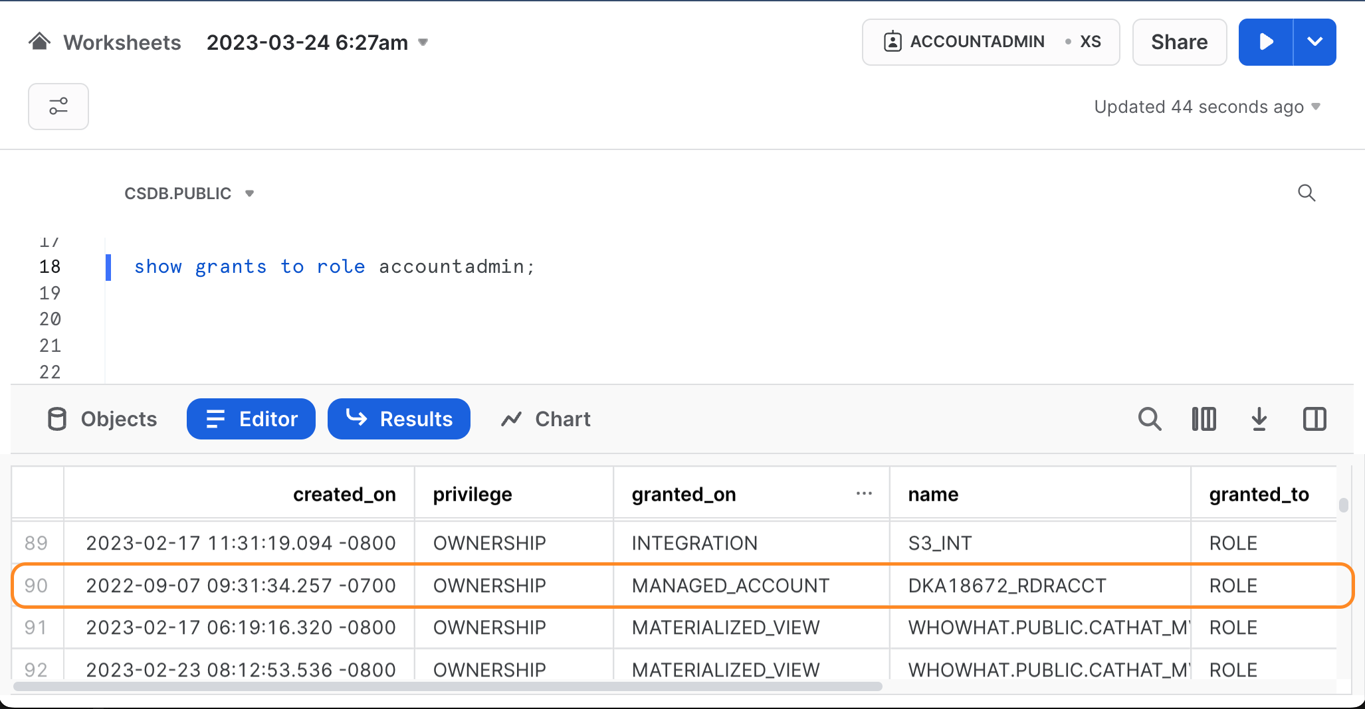Image resolution: width=1365 pixels, height=709 pixels.
Task: Open the CSDB.PUBLIC database selector
Action: tap(189, 193)
